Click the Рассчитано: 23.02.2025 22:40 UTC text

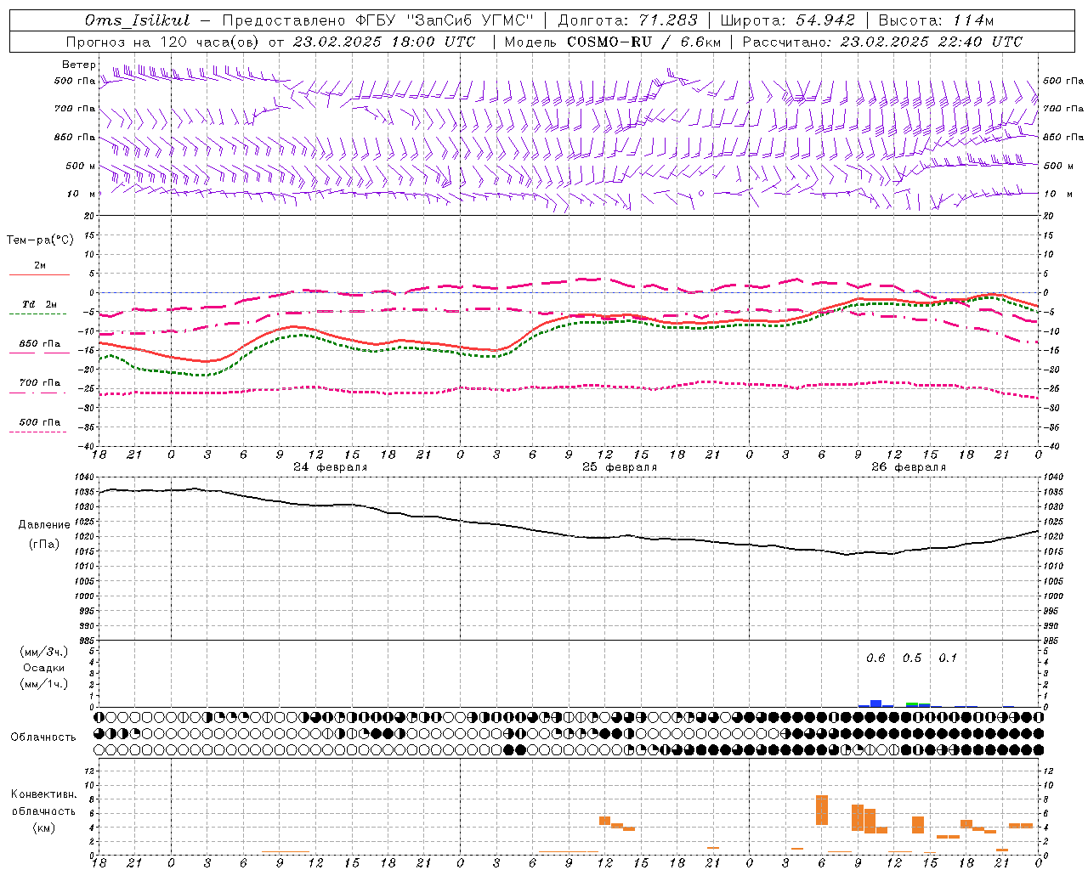882,42
